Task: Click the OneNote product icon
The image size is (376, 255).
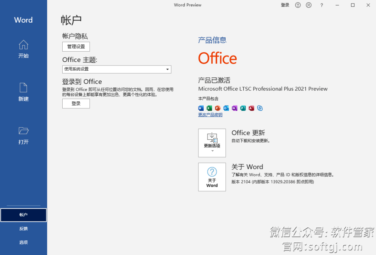Action: (234, 108)
